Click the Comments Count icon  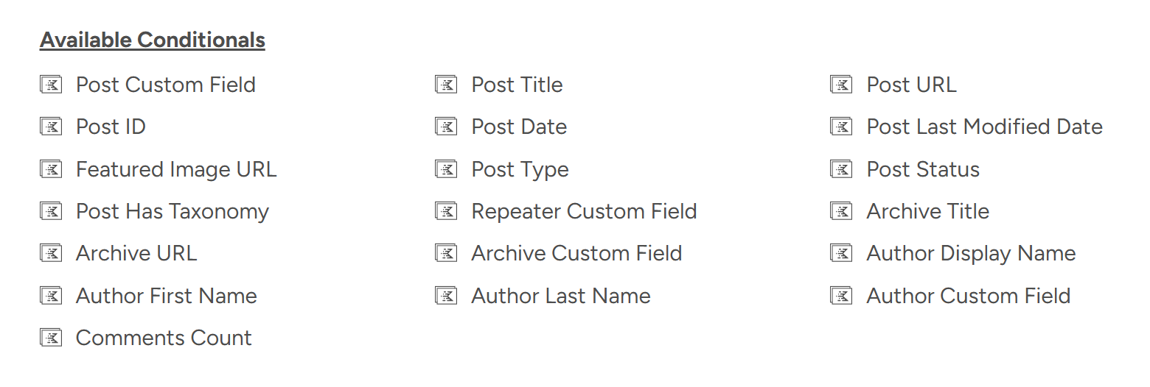pyautogui.click(x=51, y=338)
